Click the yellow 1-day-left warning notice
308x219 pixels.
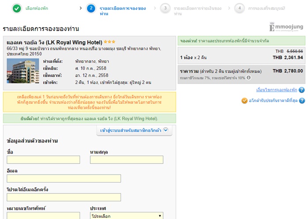[x=89, y=102]
